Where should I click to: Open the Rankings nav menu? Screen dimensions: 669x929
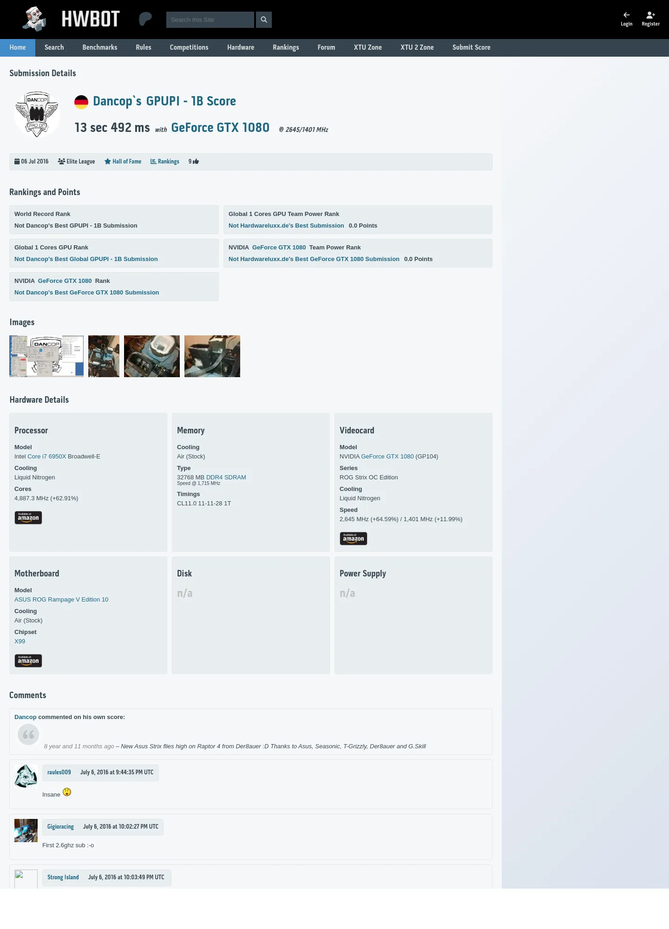click(286, 47)
